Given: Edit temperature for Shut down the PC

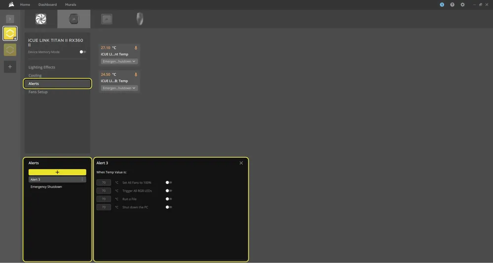Looking at the screenshot, I should point(104,207).
